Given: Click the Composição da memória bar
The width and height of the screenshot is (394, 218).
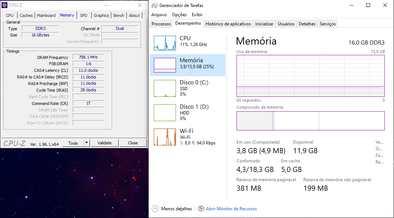Looking at the screenshot, I should (x=311, y=121).
